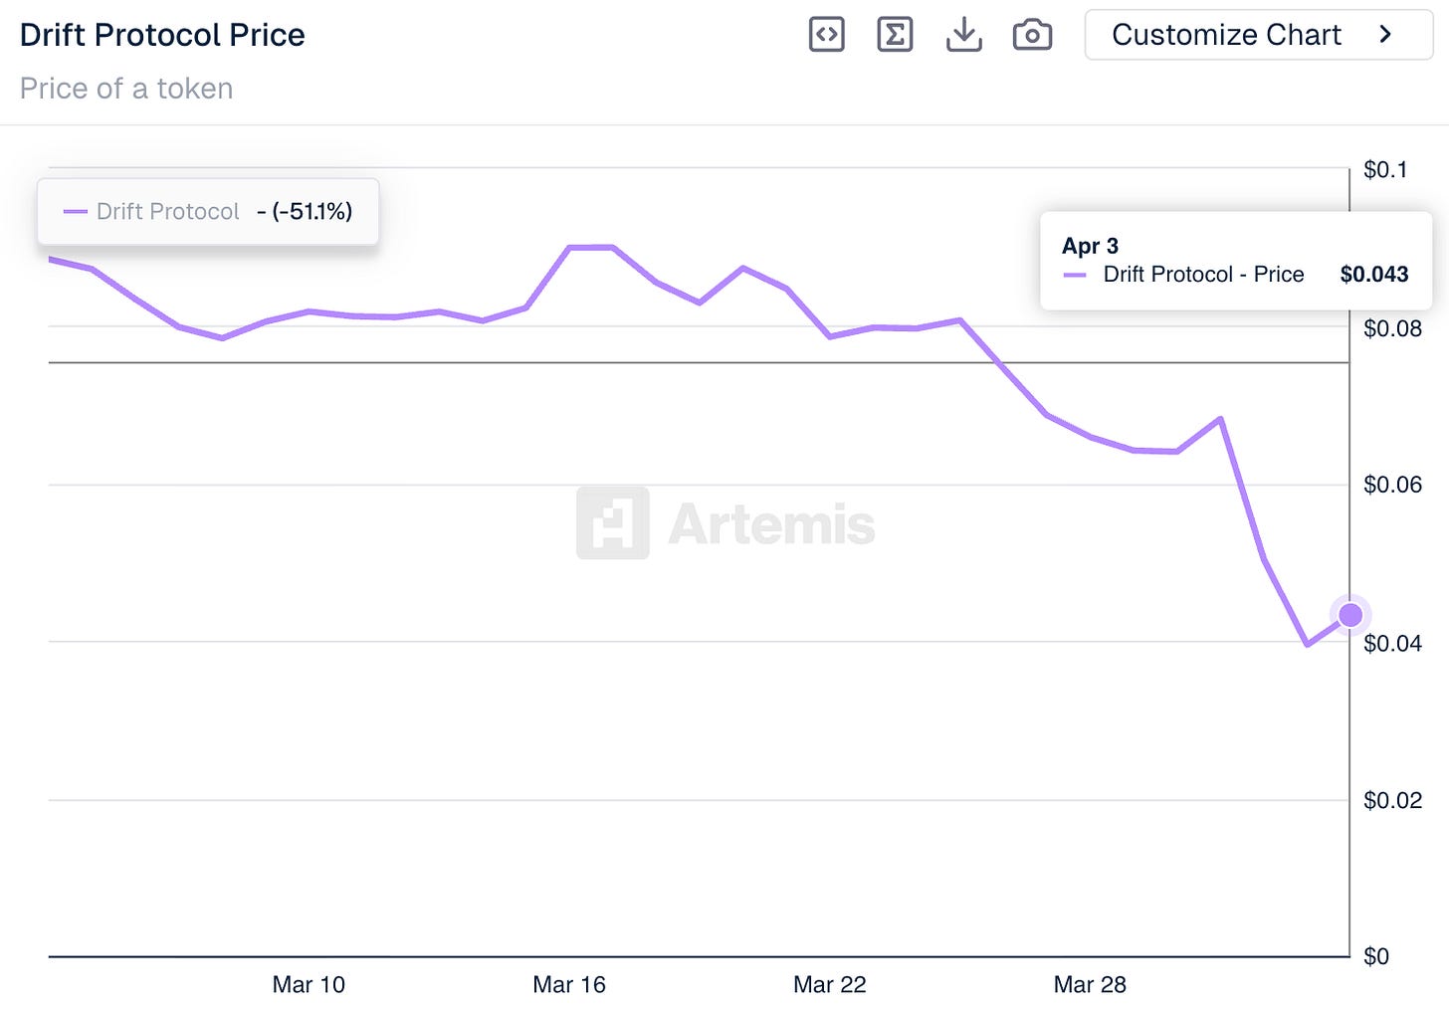This screenshot has height=1010, width=1449.
Task: Click the embed code icon
Action: coord(826,35)
